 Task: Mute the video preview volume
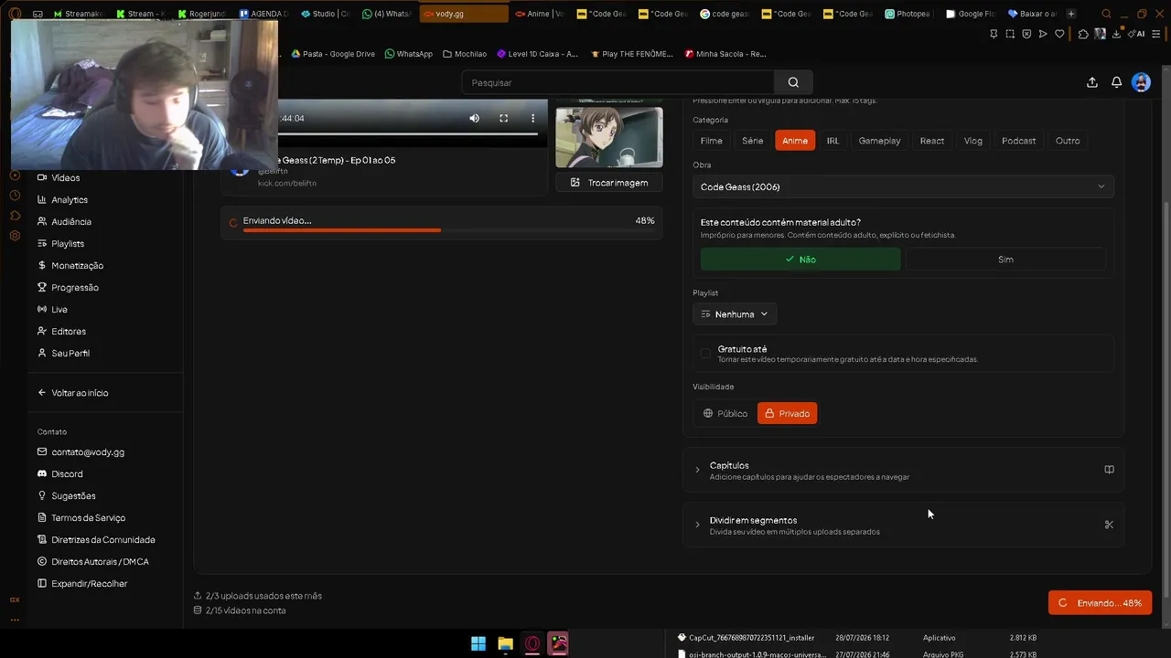(x=474, y=118)
